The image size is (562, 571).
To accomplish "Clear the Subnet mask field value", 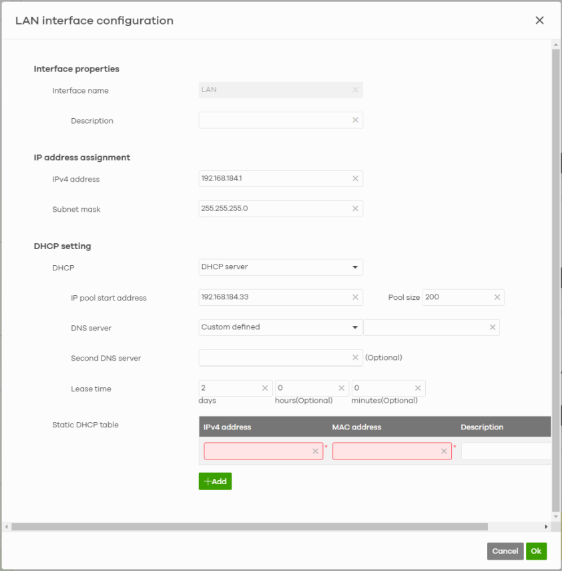I will (x=355, y=209).
